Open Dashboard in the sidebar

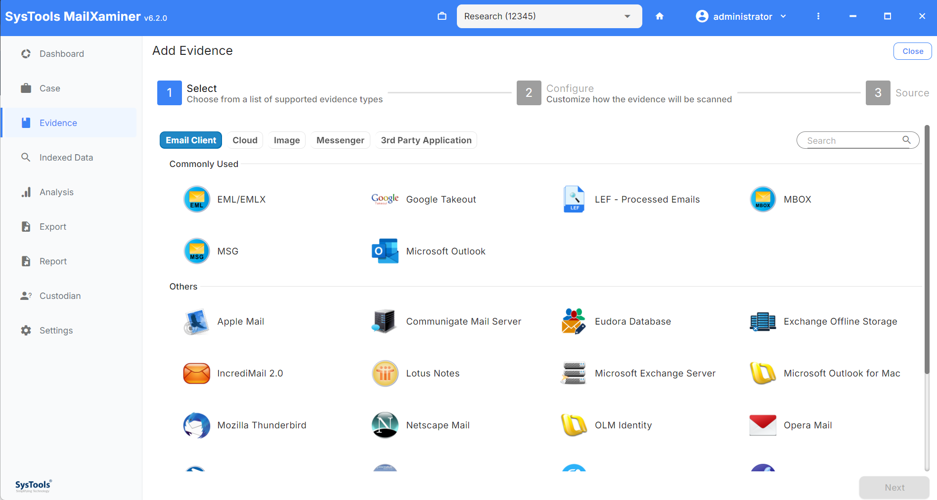click(62, 54)
